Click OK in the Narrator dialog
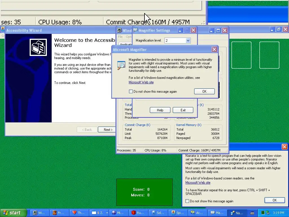The image size is (289, 217). tap(275, 200)
